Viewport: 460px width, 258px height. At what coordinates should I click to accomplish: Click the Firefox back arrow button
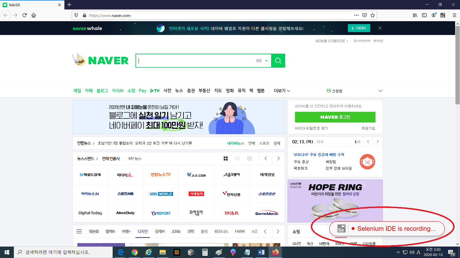click(6, 15)
